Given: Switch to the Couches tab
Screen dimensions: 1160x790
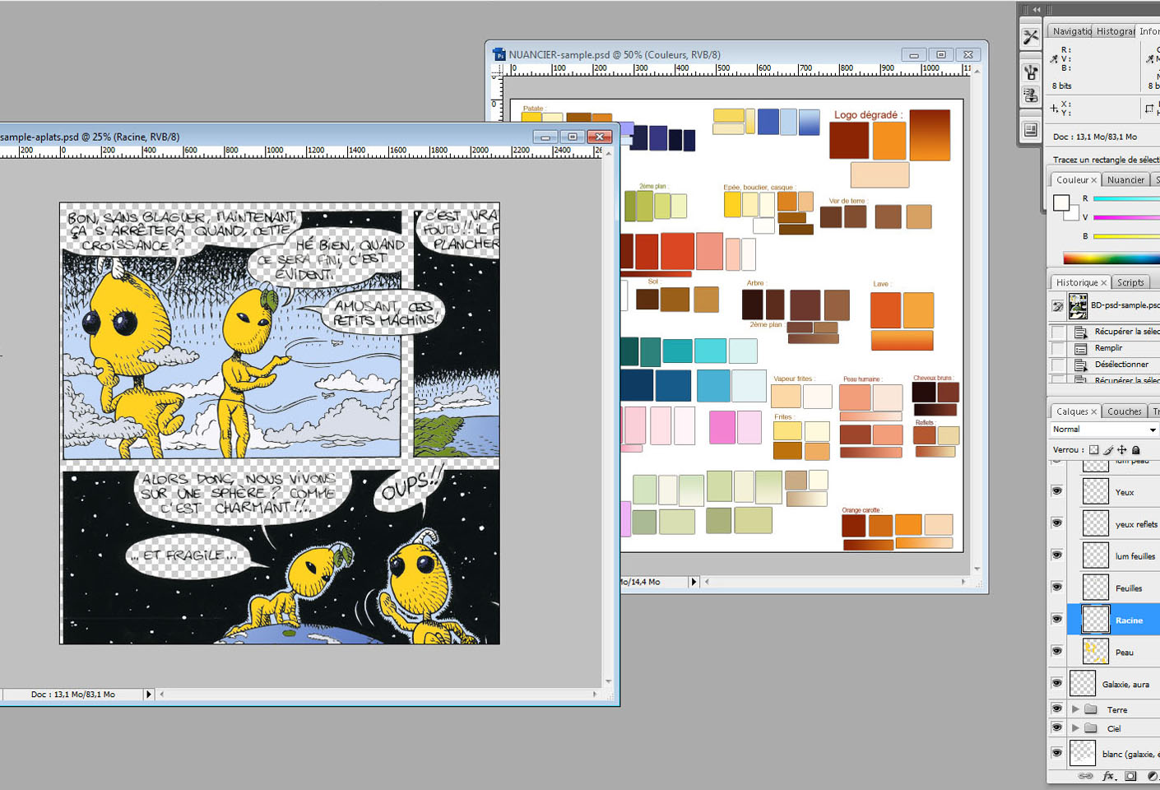Looking at the screenshot, I should point(1124,411).
